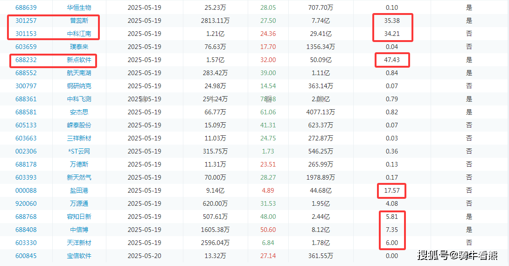The height and width of the screenshot is (266, 509).
Task: Select the 2813.11万 volume cell
Action: click(215, 21)
